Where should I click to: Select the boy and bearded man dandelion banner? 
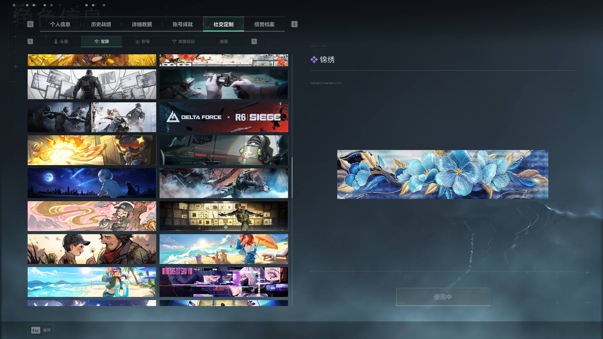tap(92, 249)
